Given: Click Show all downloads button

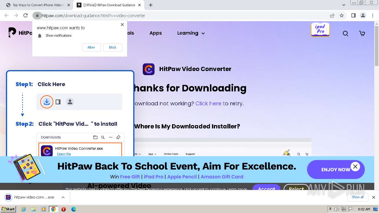Looking at the screenshot, I should [x=357, y=197].
